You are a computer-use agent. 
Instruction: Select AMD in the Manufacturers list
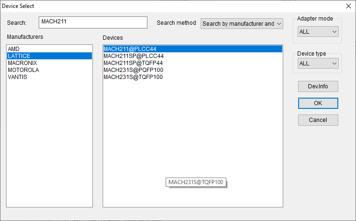(x=14, y=49)
